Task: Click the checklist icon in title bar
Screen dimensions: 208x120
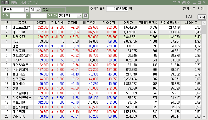Action: (179, 2)
